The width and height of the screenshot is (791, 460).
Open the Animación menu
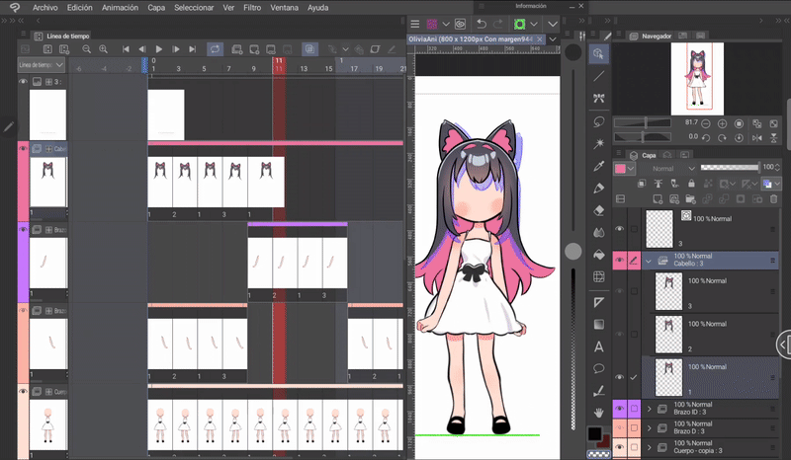point(120,8)
